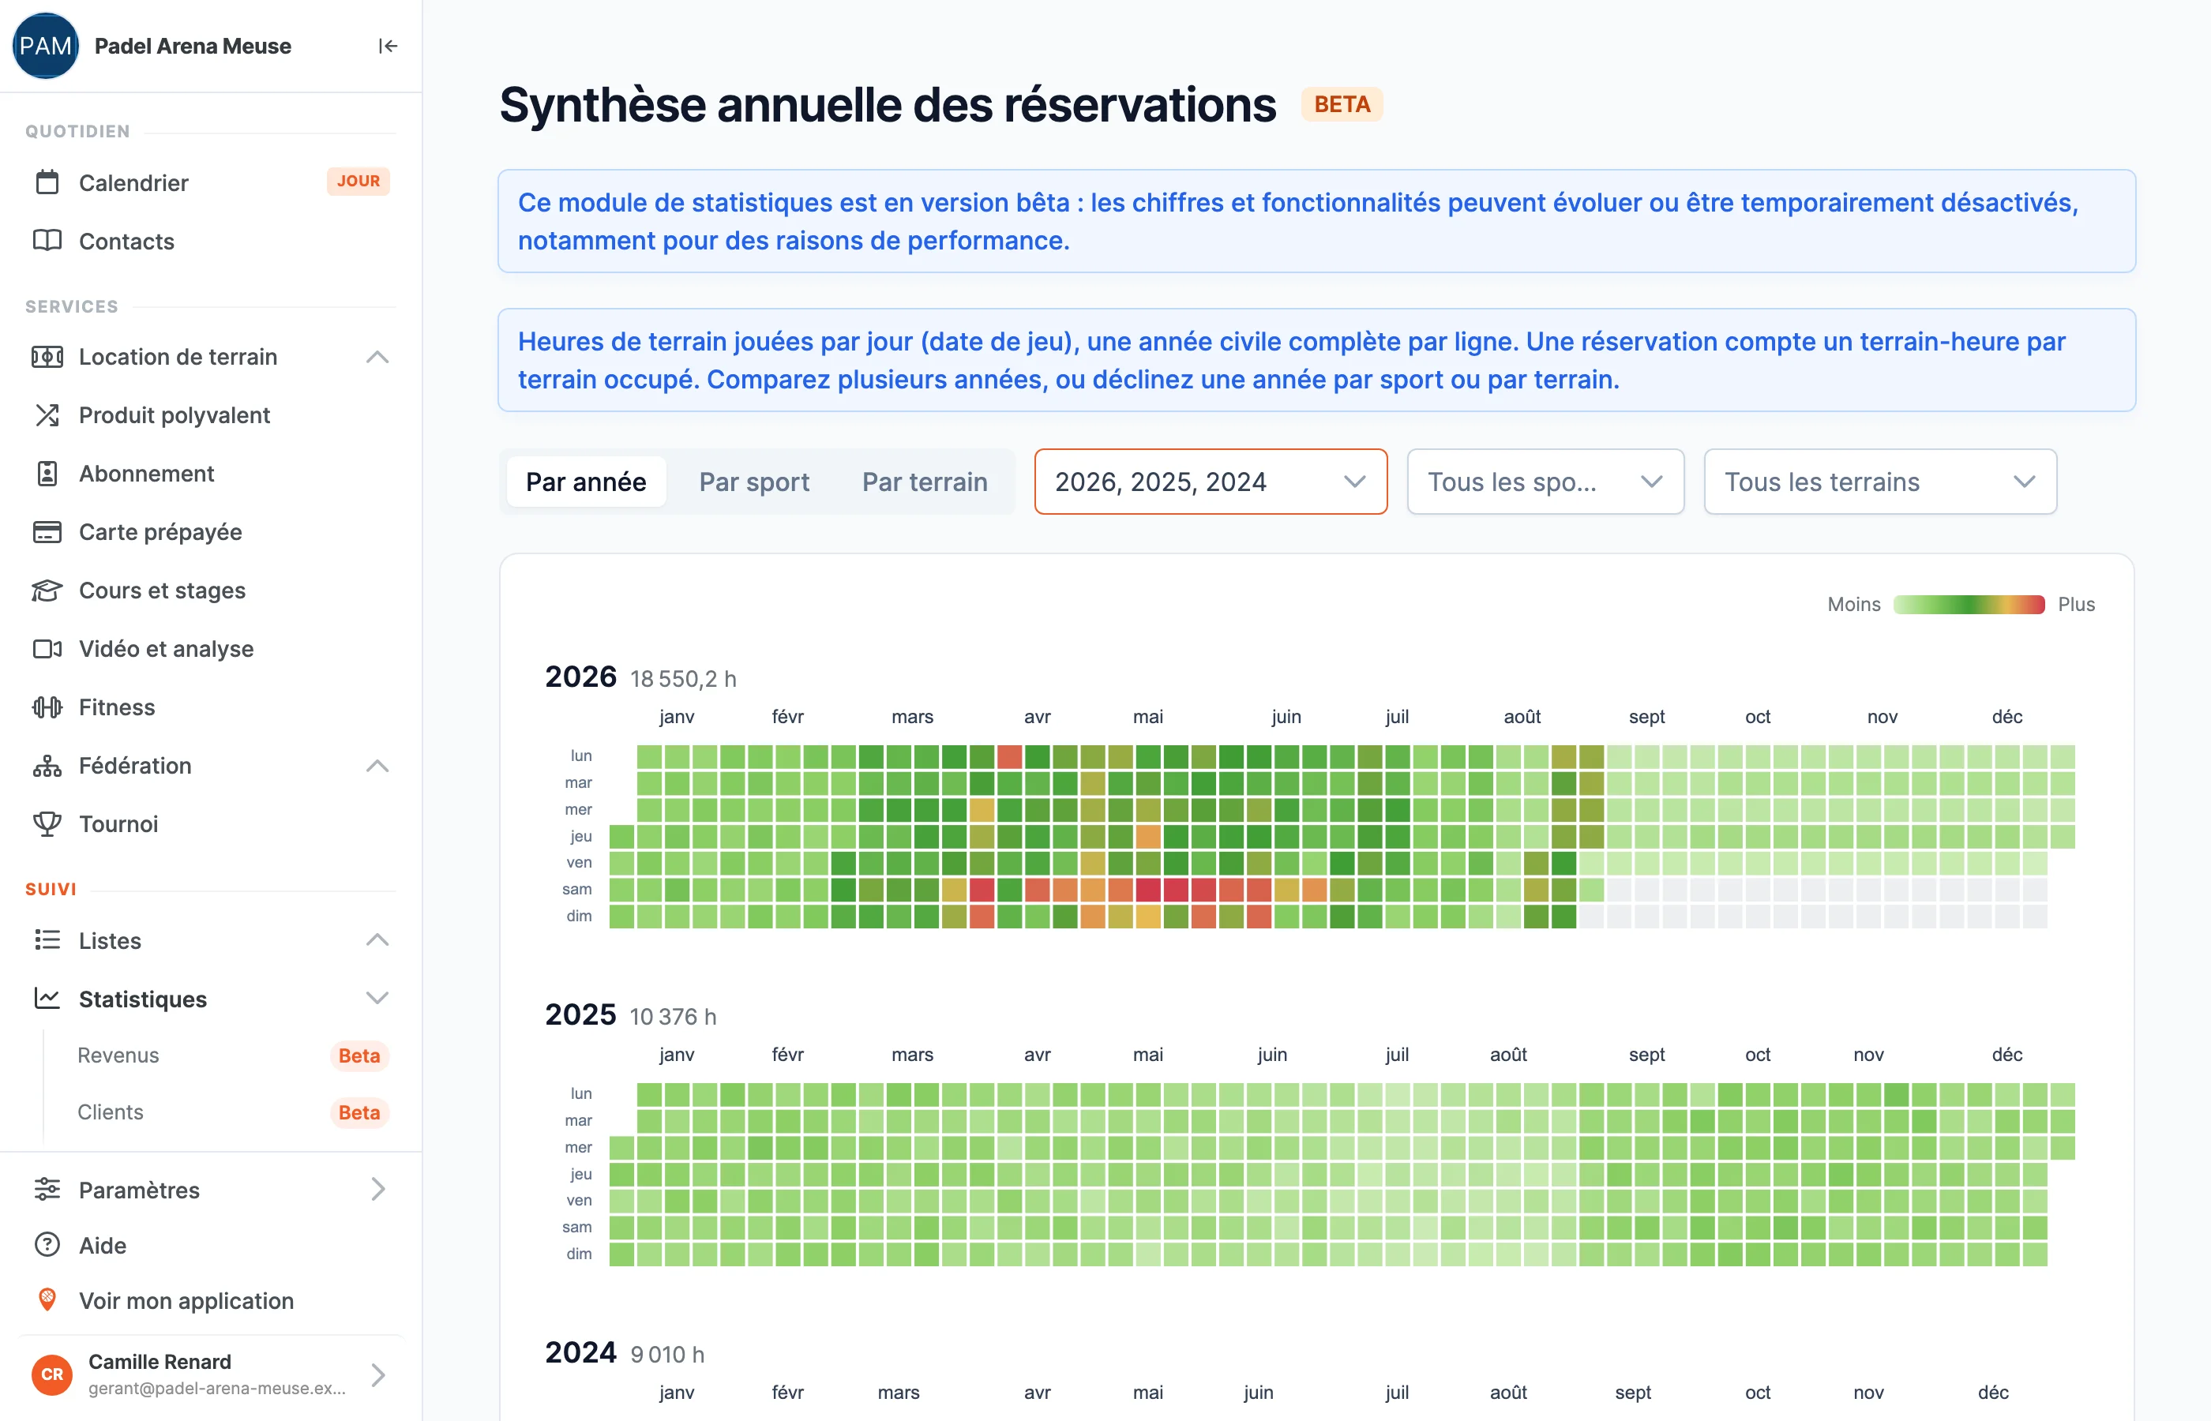The image size is (2211, 1421).
Task: Click the Produit polyvalent shuffle icon
Action: pyautogui.click(x=47, y=415)
